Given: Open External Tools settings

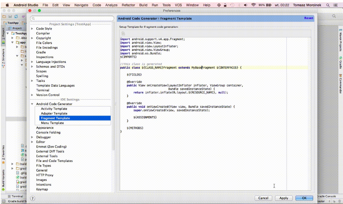Looking at the screenshot, I should point(47,156).
